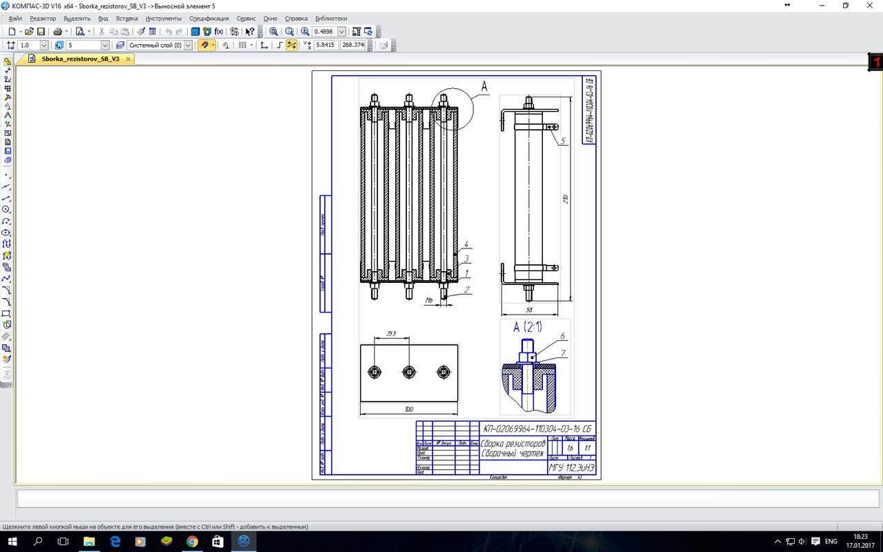Expand the zoom scale 0.4898 dropdown
Viewport: 883px width, 552px height.
tap(340, 32)
